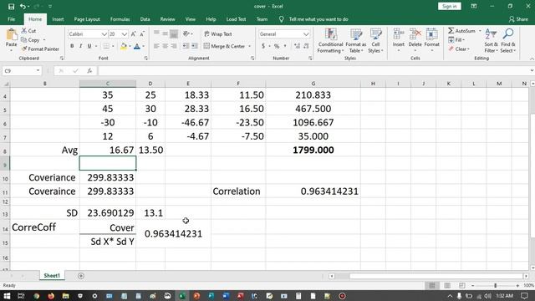535x301 pixels.
Task: Select column G header
Action: pyautogui.click(x=313, y=84)
